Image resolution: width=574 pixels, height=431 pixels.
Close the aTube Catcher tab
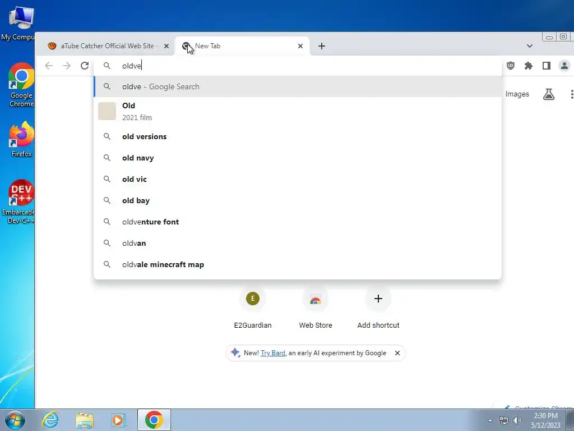pos(166,46)
